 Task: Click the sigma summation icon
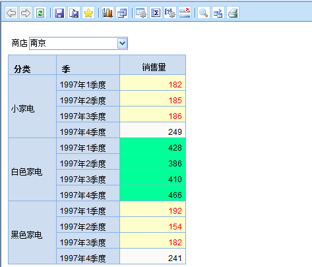(156, 12)
